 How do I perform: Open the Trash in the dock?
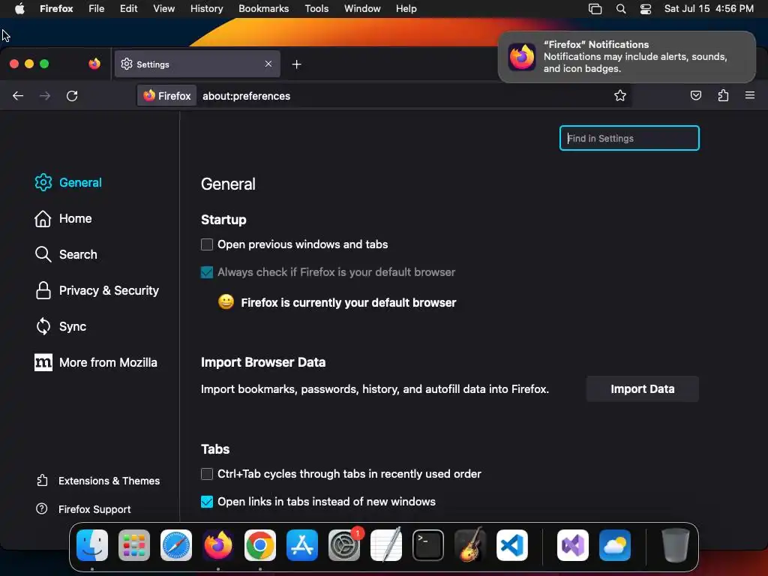click(x=676, y=545)
